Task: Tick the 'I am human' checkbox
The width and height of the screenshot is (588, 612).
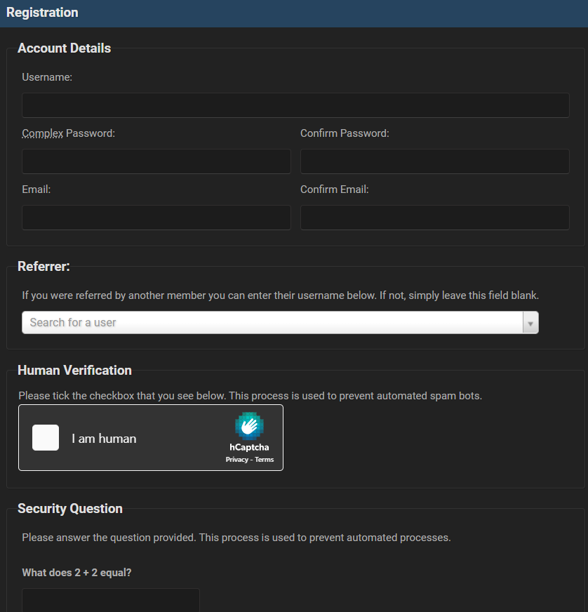Action: click(x=46, y=437)
